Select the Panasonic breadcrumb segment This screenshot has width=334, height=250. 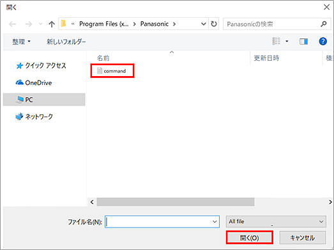click(155, 24)
